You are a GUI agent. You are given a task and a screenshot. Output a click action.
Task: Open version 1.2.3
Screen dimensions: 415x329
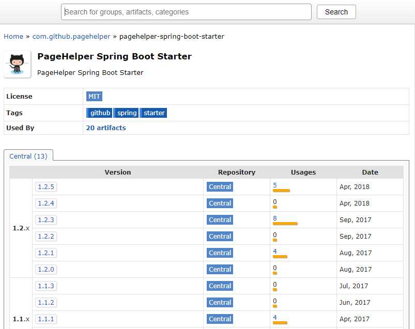click(x=46, y=220)
